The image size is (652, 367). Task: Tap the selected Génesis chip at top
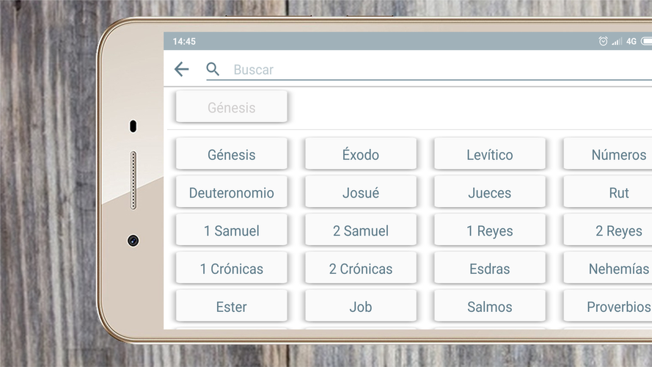pyautogui.click(x=231, y=107)
